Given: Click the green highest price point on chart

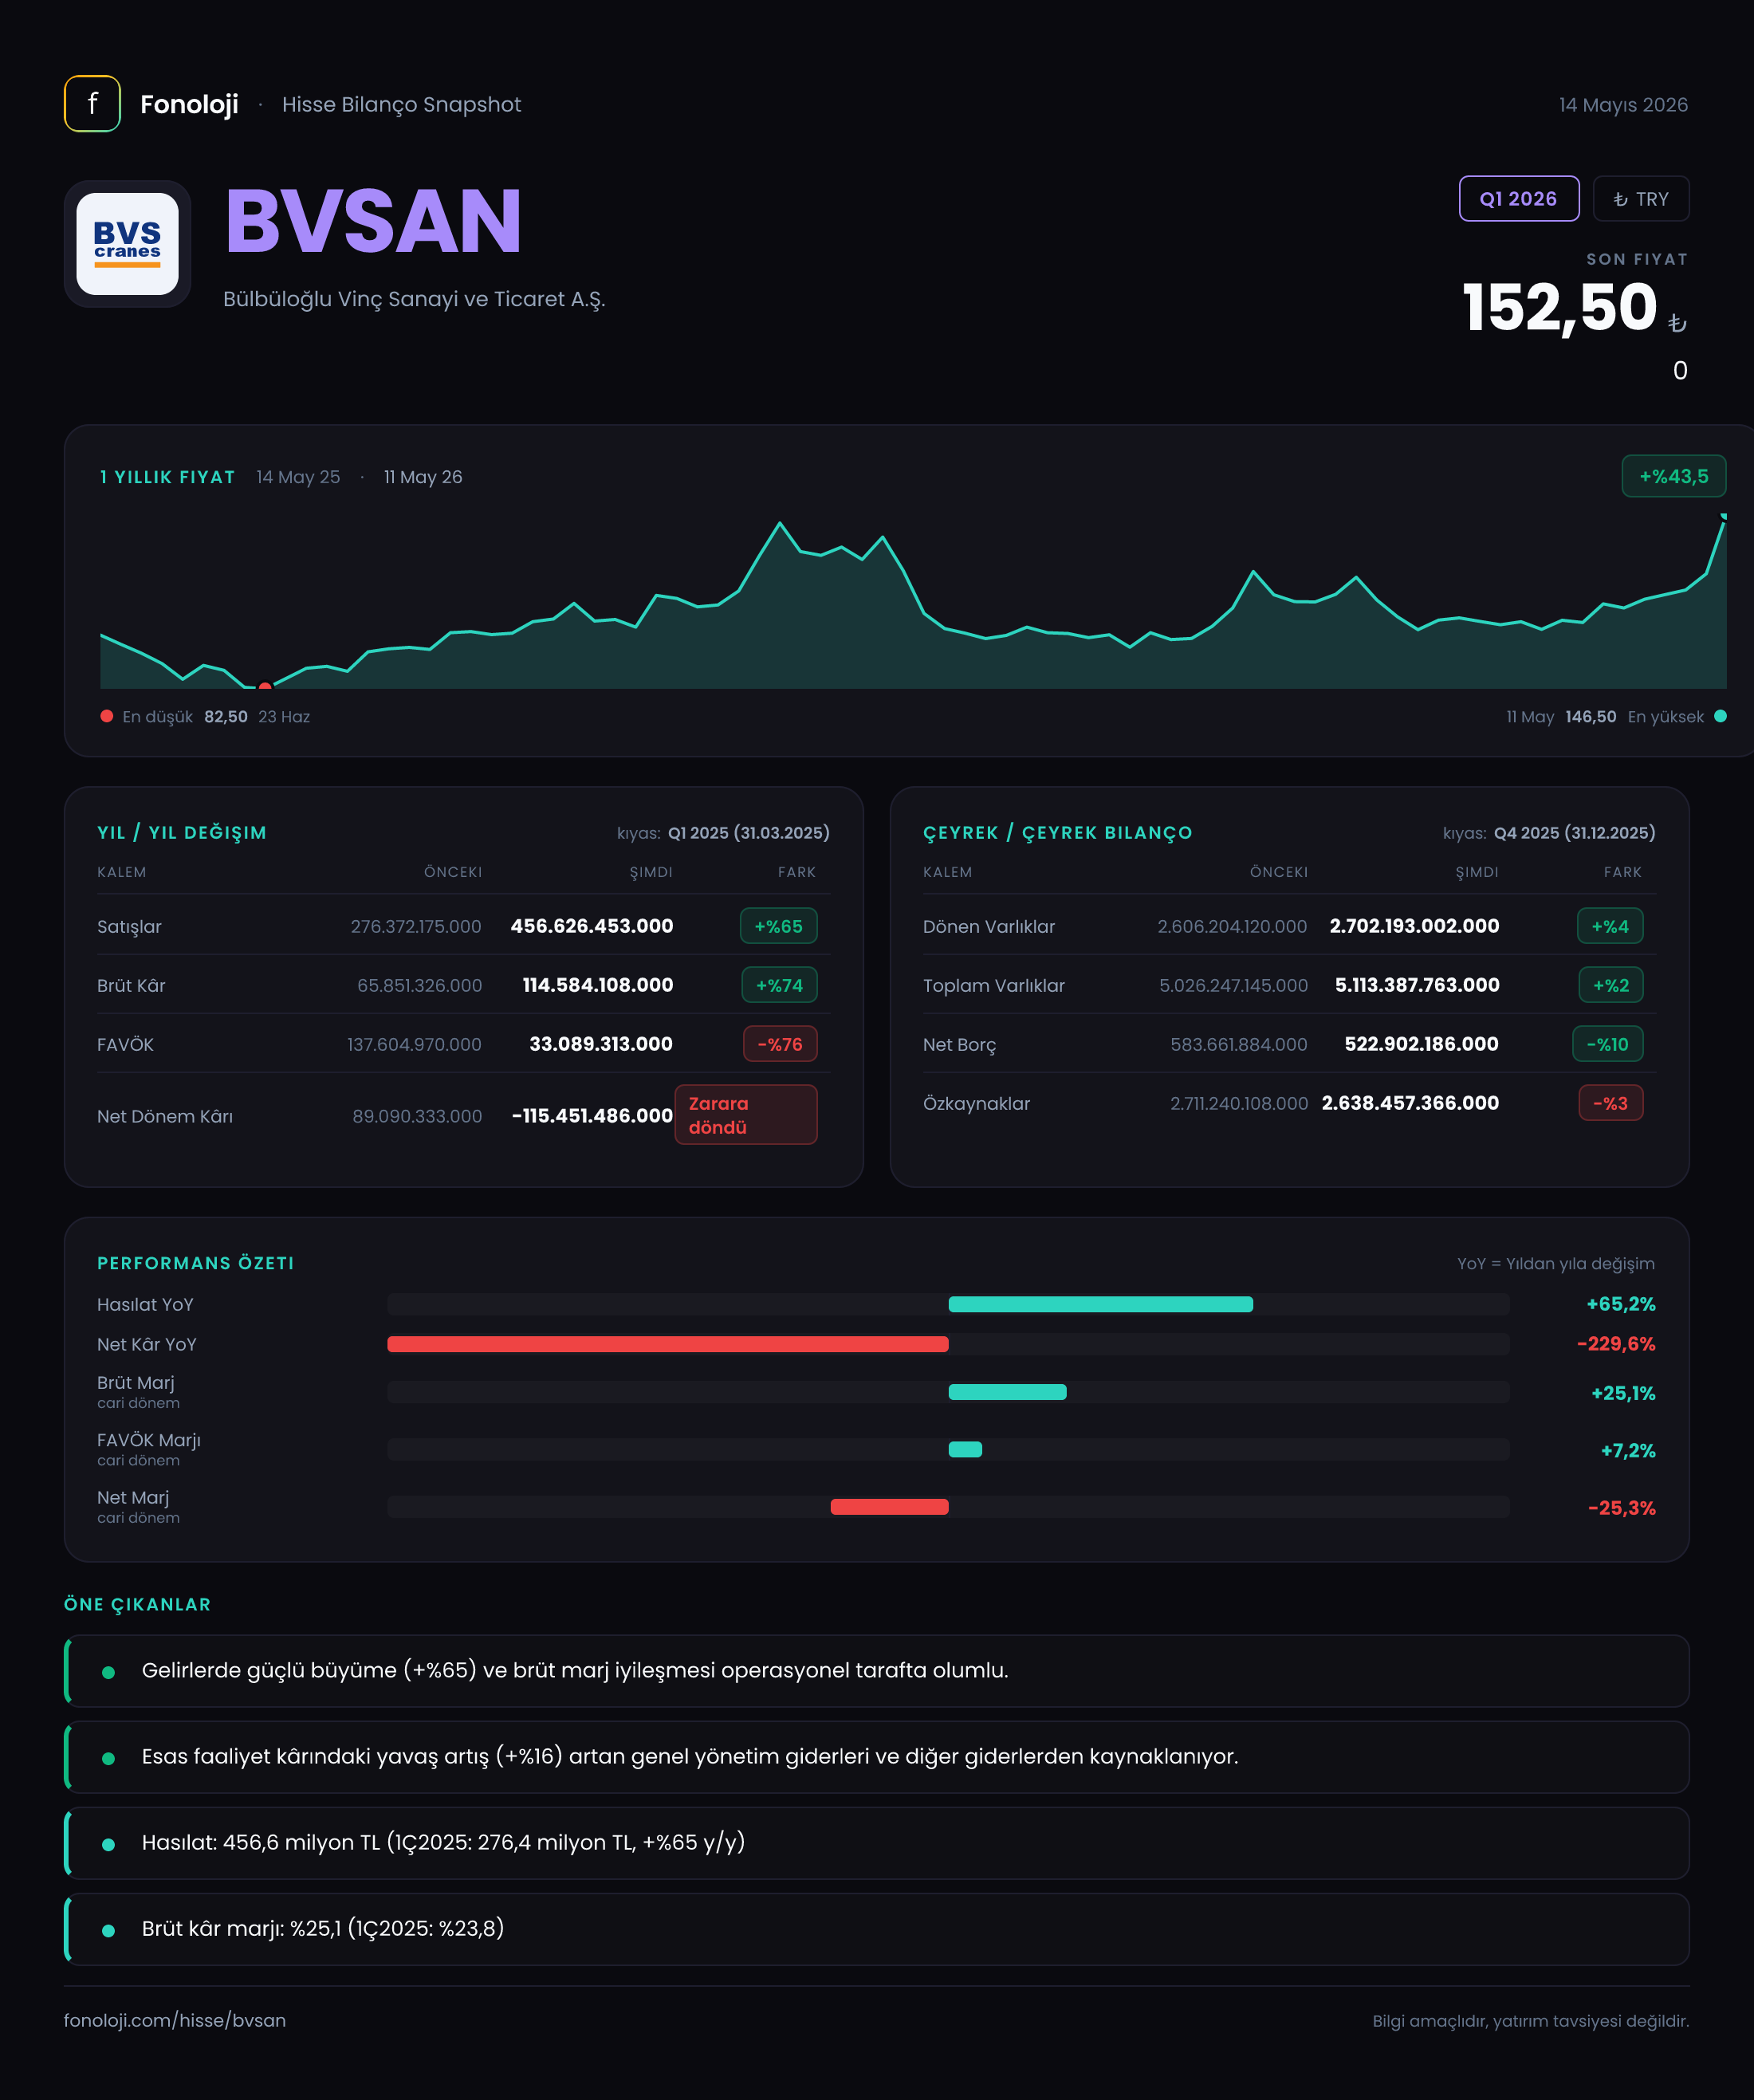Looking at the screenshot, I should [1724, 516].
